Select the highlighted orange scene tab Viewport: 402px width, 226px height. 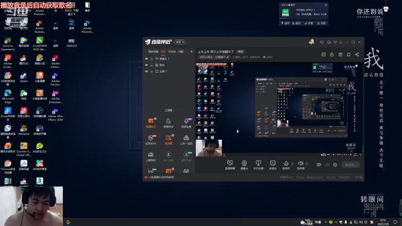pyautogui.click(x=163, y=51)
